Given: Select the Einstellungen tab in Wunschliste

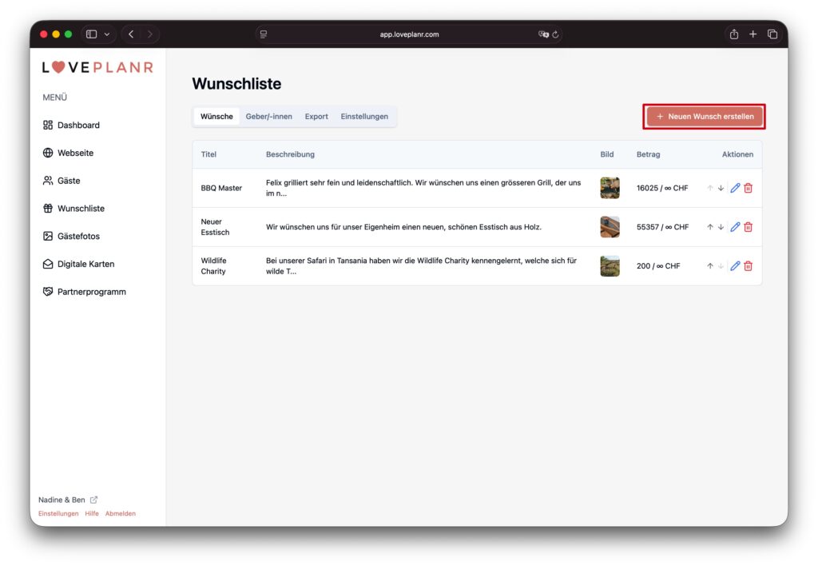Looking at the screenshot, I should [364, 117].
